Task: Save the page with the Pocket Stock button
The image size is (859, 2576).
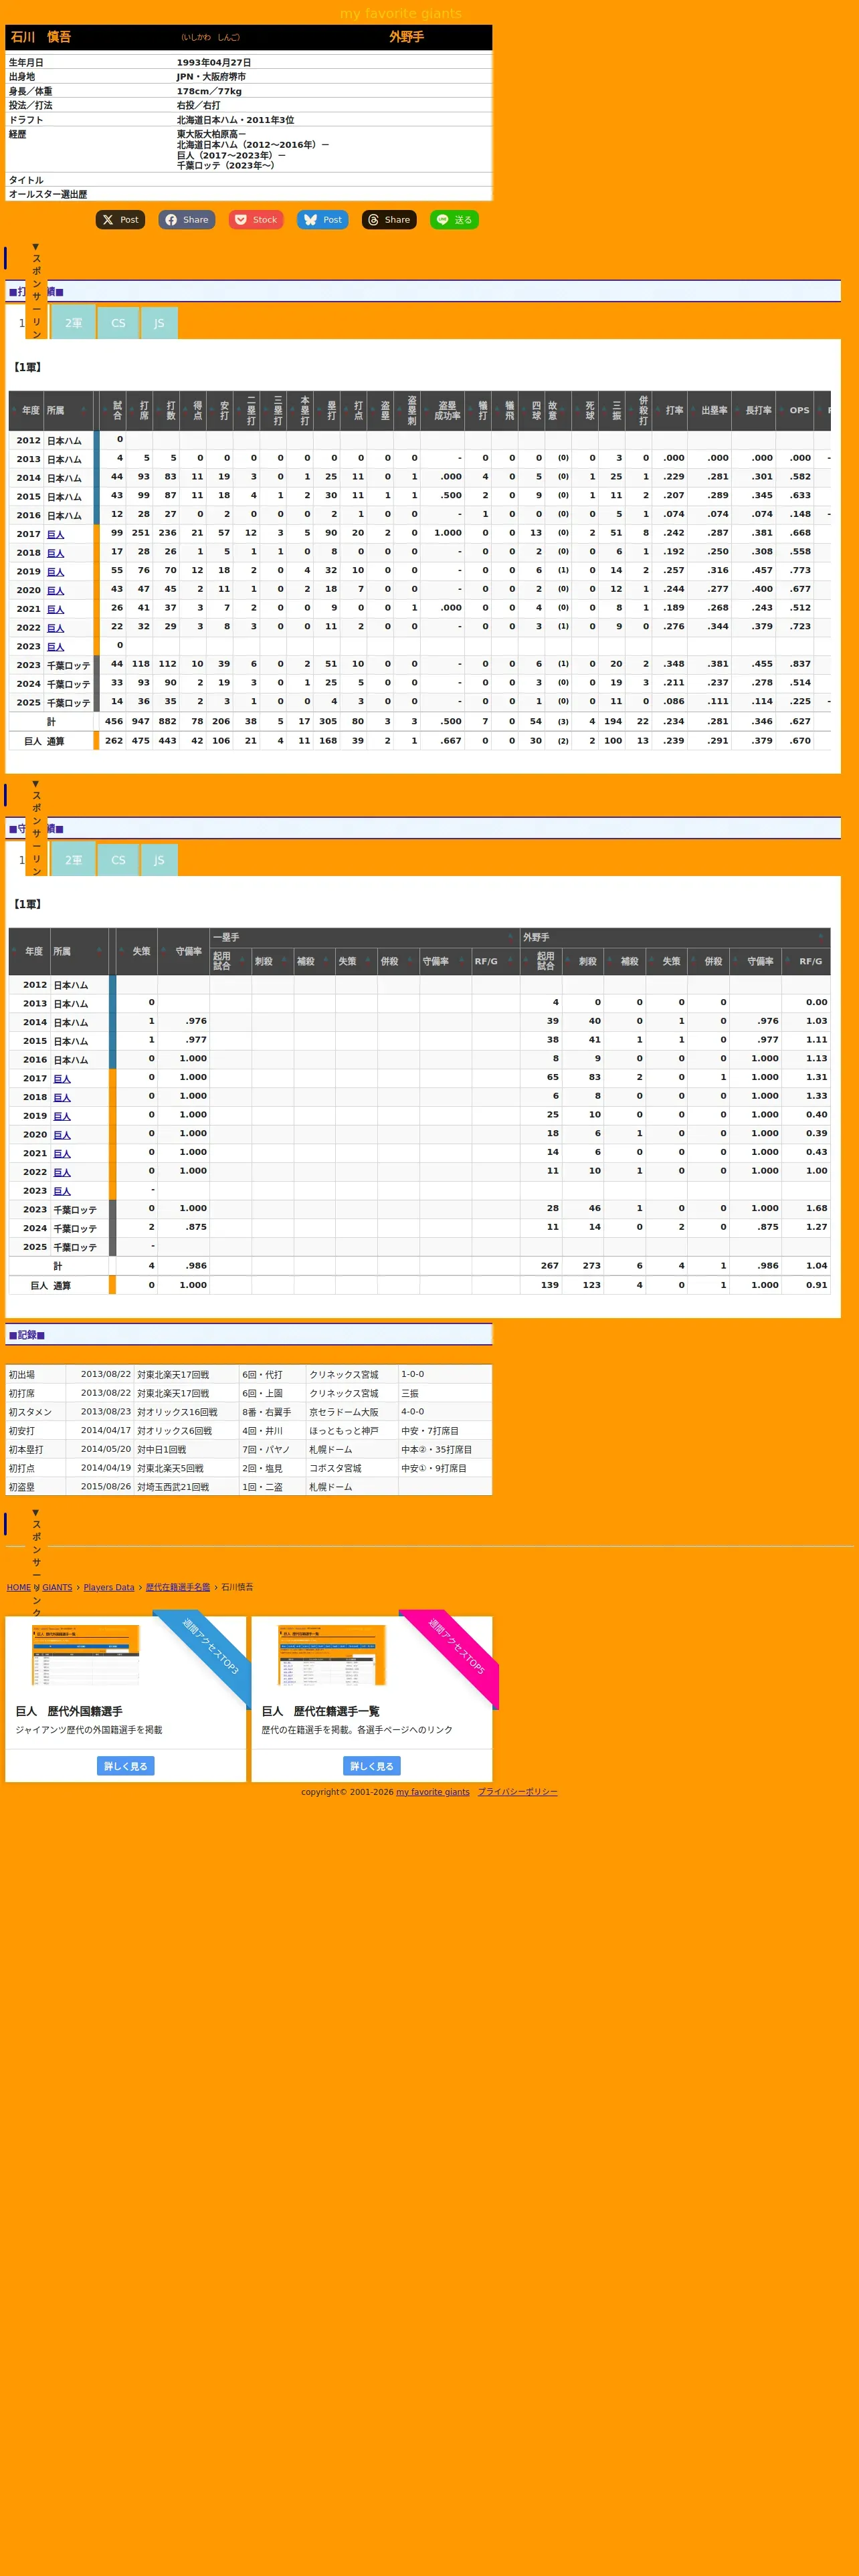Action: click(x=255, y=220)
